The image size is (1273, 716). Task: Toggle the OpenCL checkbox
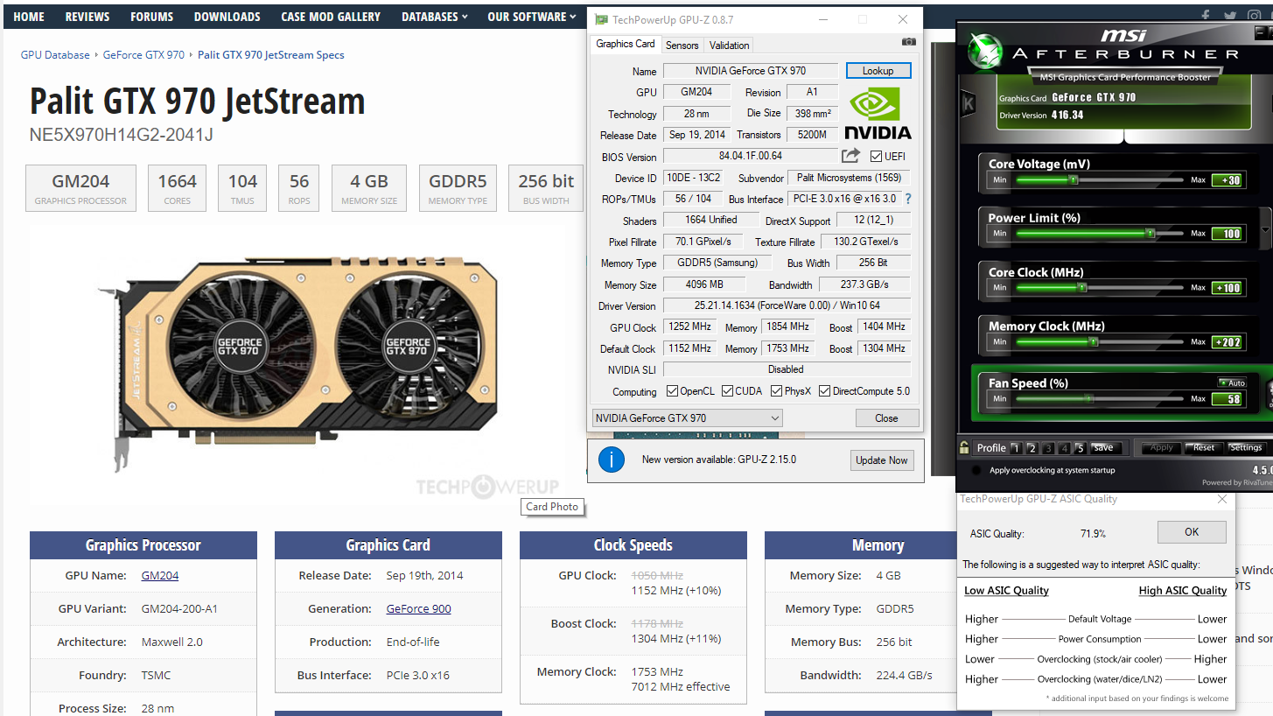(x=672, y=391)
